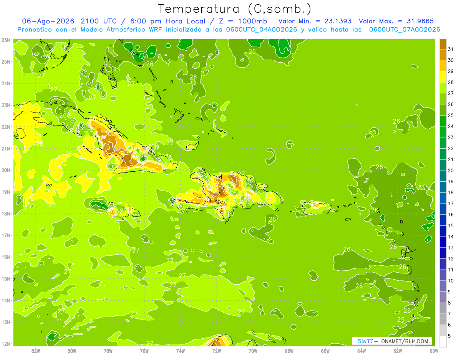
Task: Click the "10" label on the color scale
Action: 451,281
